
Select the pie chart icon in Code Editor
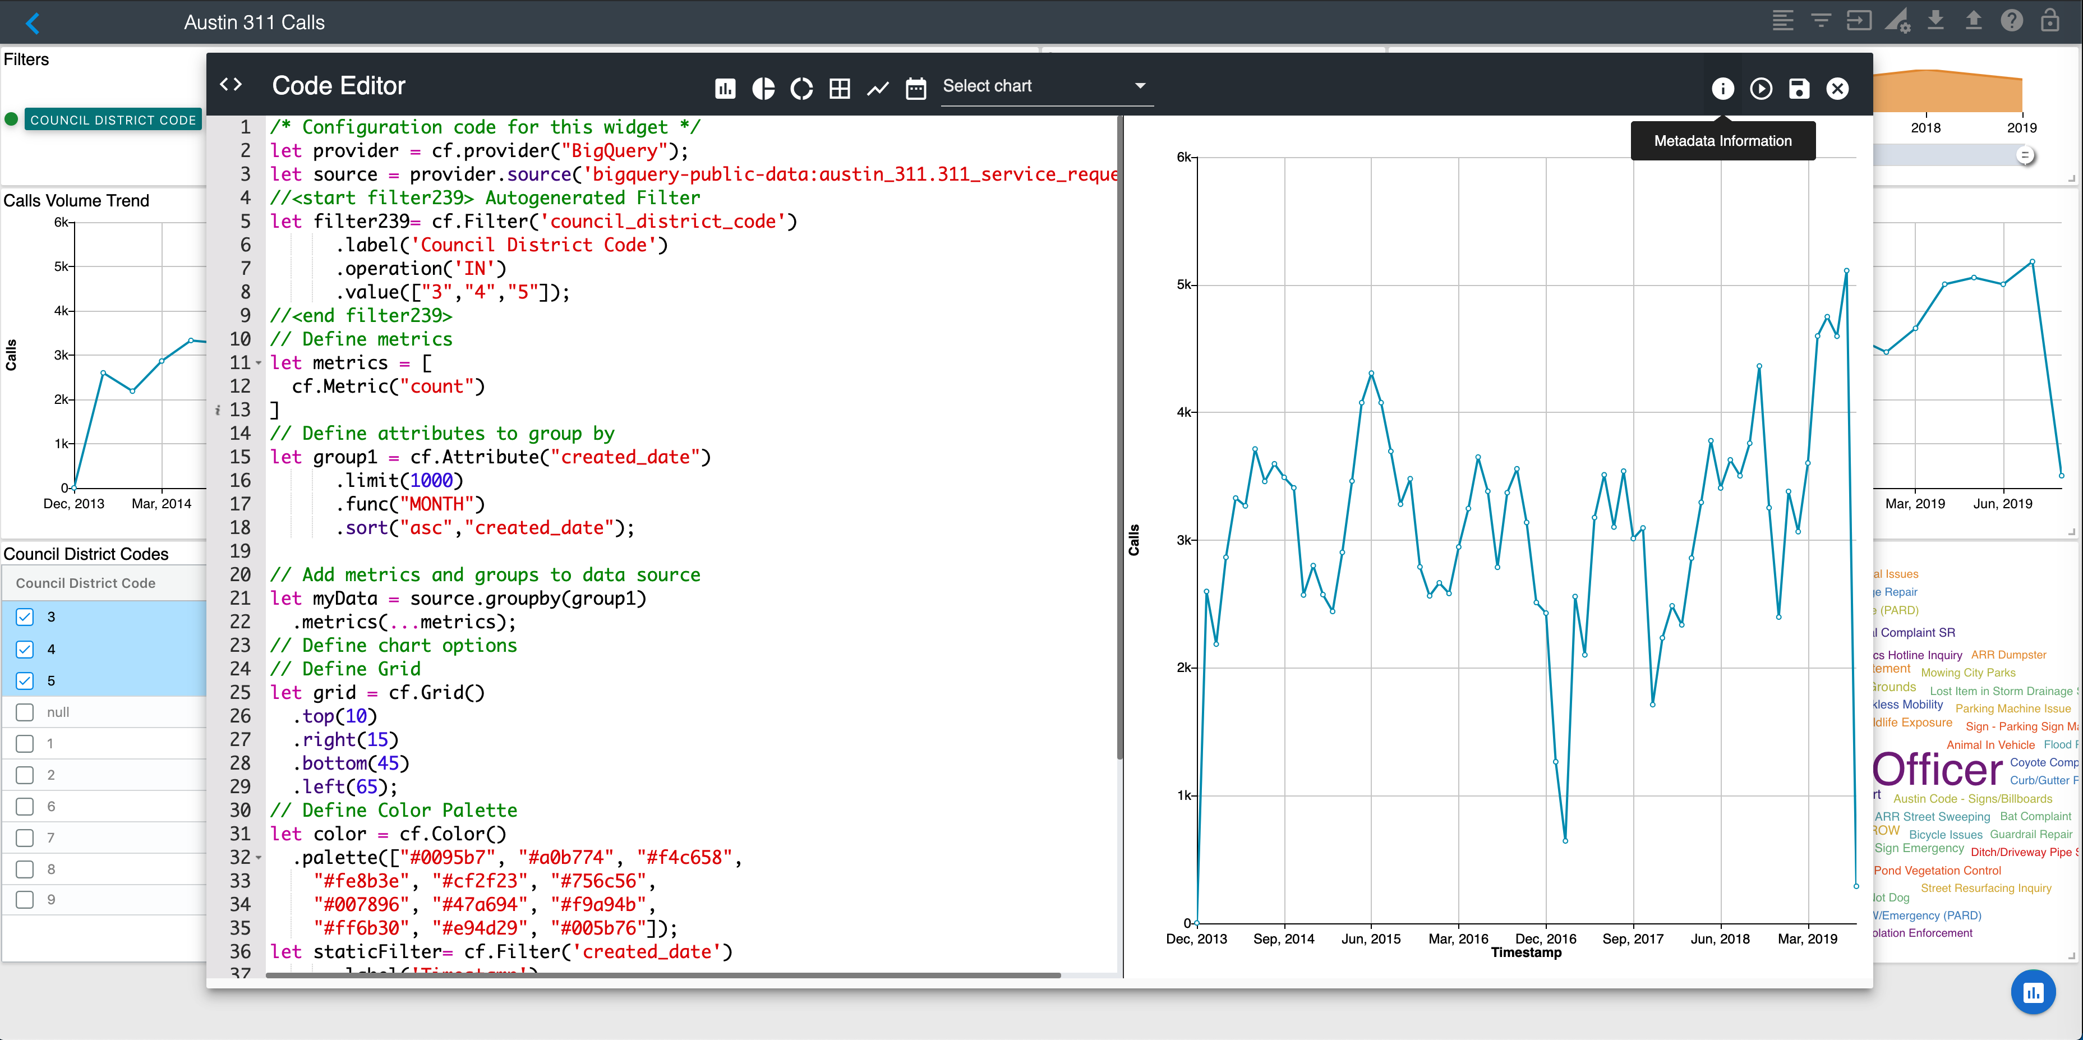tap(763, 88)
